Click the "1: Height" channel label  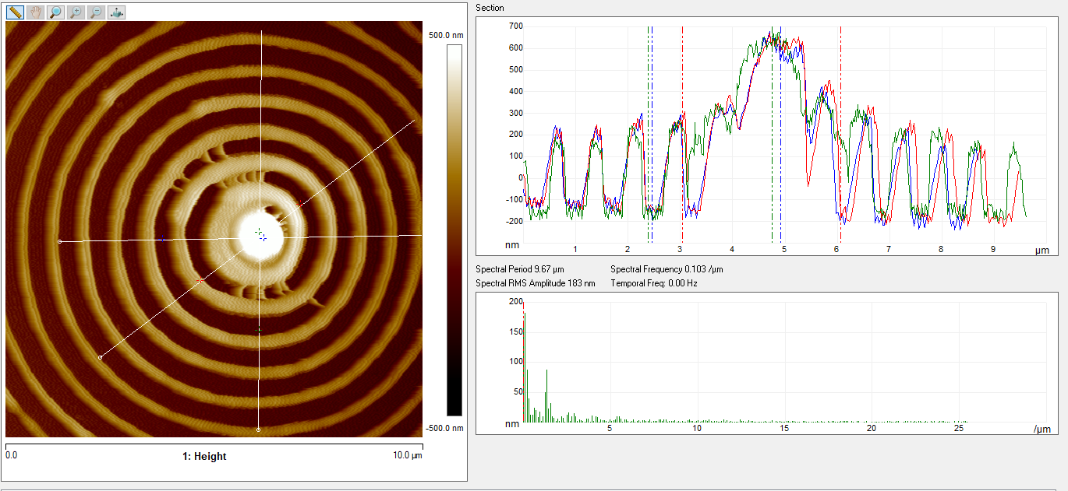click(x=204, y=457)
